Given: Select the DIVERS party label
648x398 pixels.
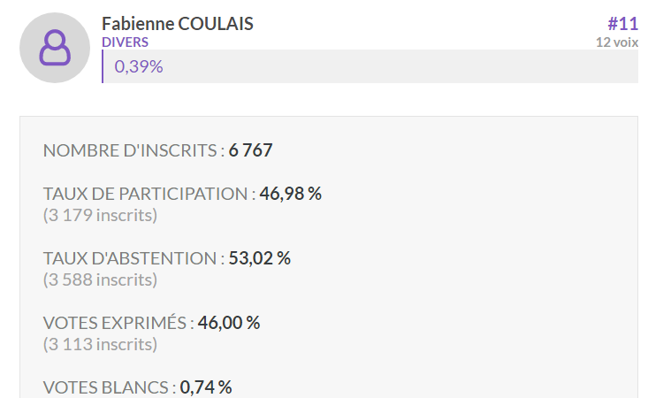Looking at the screenshot, I should (x=125, y=42).
